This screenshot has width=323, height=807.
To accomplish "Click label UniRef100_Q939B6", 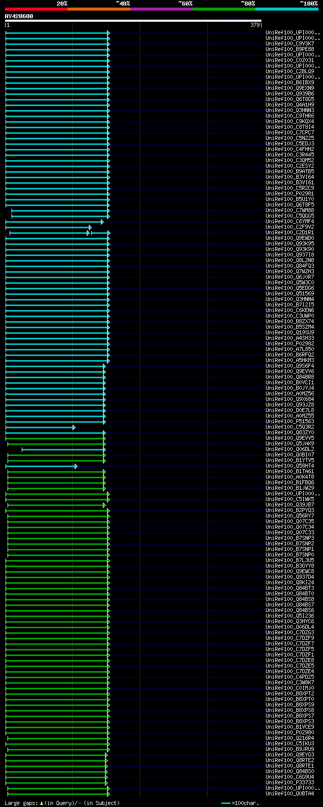I will 290,94.
